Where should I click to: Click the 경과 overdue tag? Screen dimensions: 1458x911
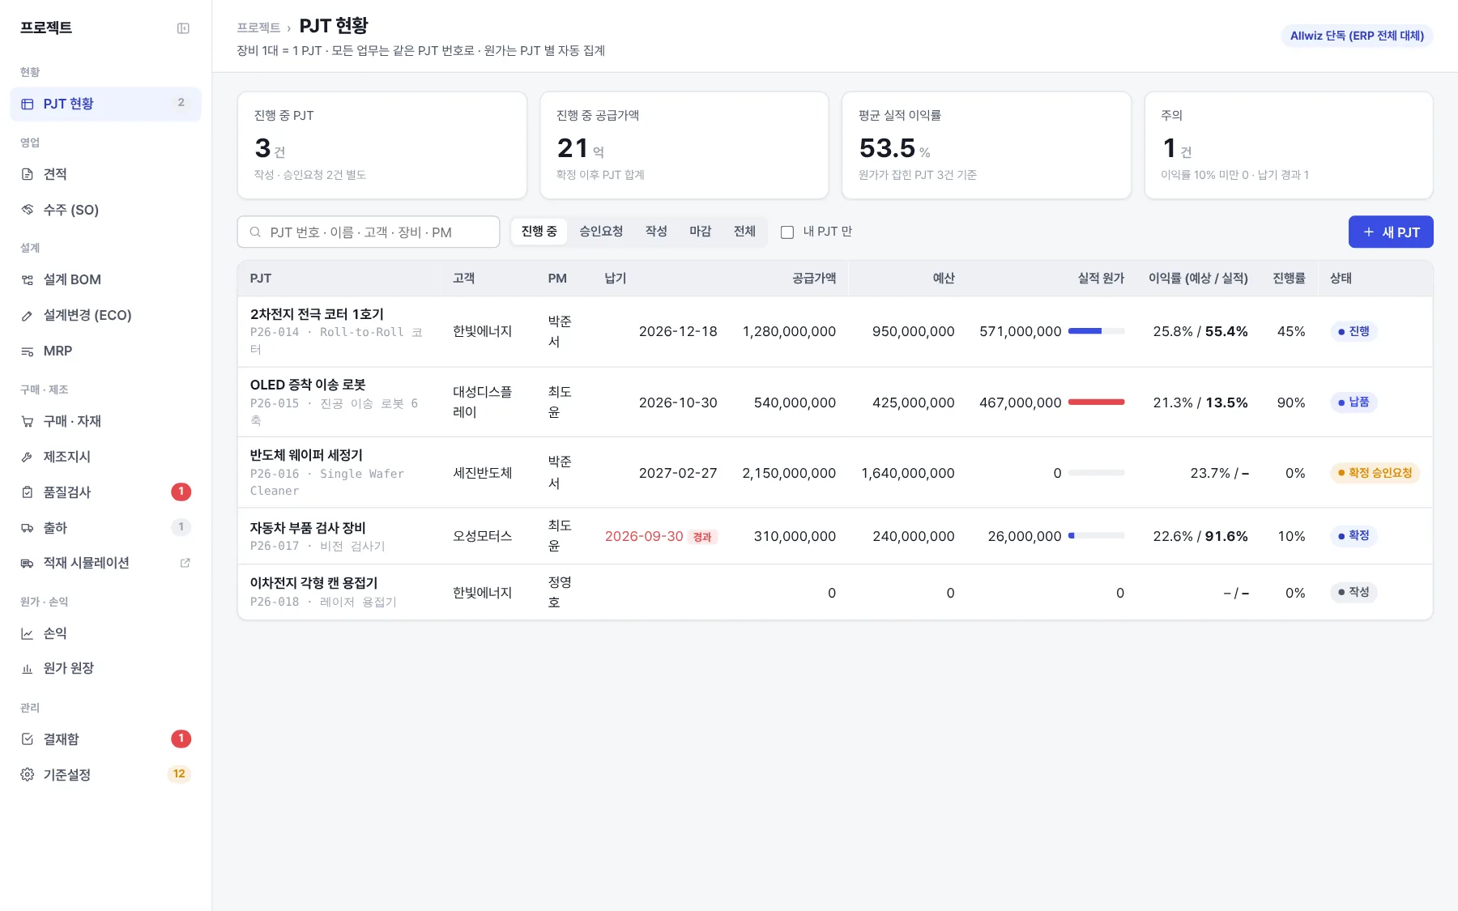pos(702,537)
